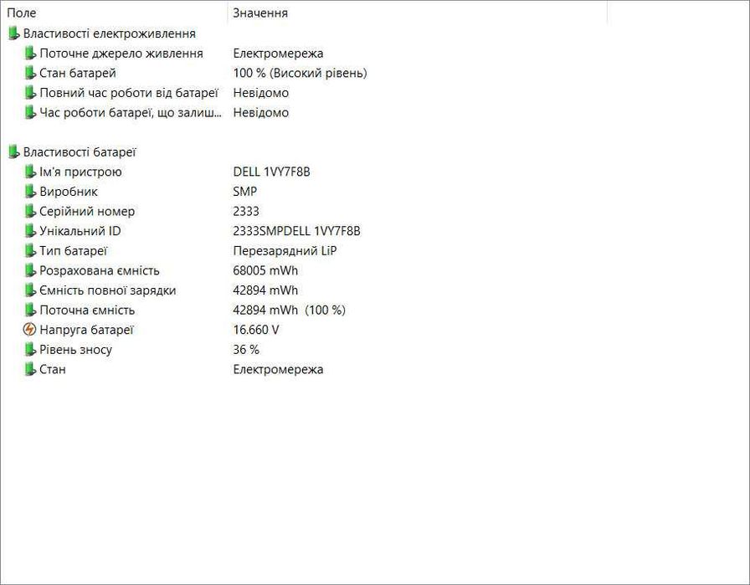Click battery icon beside Унікальний ID
Image resolution: width=750 pixels, height=585 pixels.
pos(30,231)
